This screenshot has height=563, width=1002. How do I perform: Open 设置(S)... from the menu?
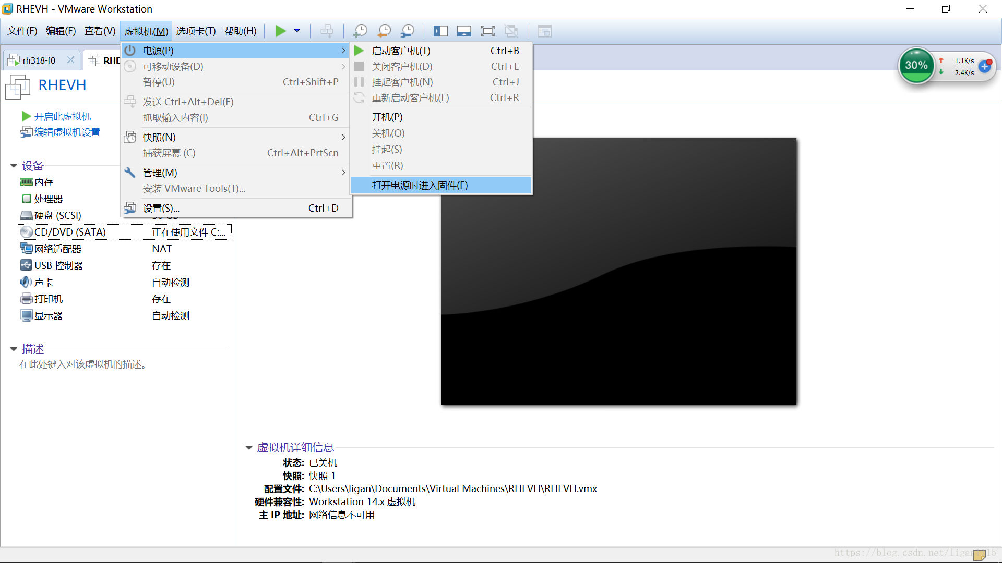236,208
